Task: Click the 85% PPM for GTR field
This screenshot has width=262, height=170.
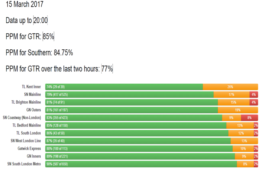Action: click(48, 37)
